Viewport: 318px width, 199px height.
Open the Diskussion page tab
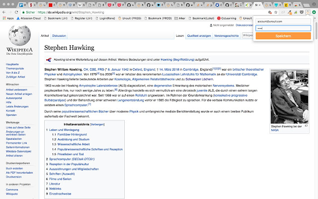click(x=59, y=36)
